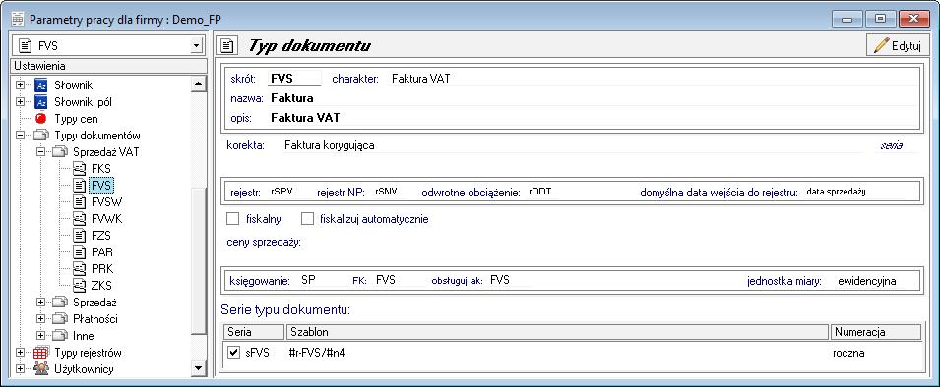Click the tree scrollbar down arrow
The width and height of the screenshot is (940, 387).
(199, 367)
